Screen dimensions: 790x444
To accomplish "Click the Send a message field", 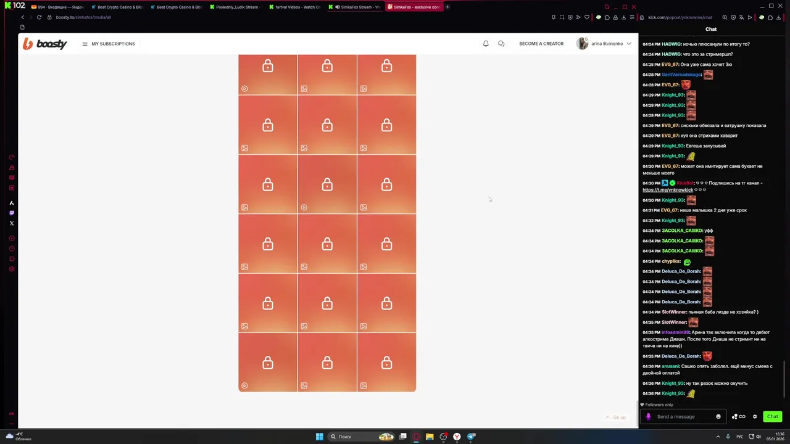I will [684, 417].
